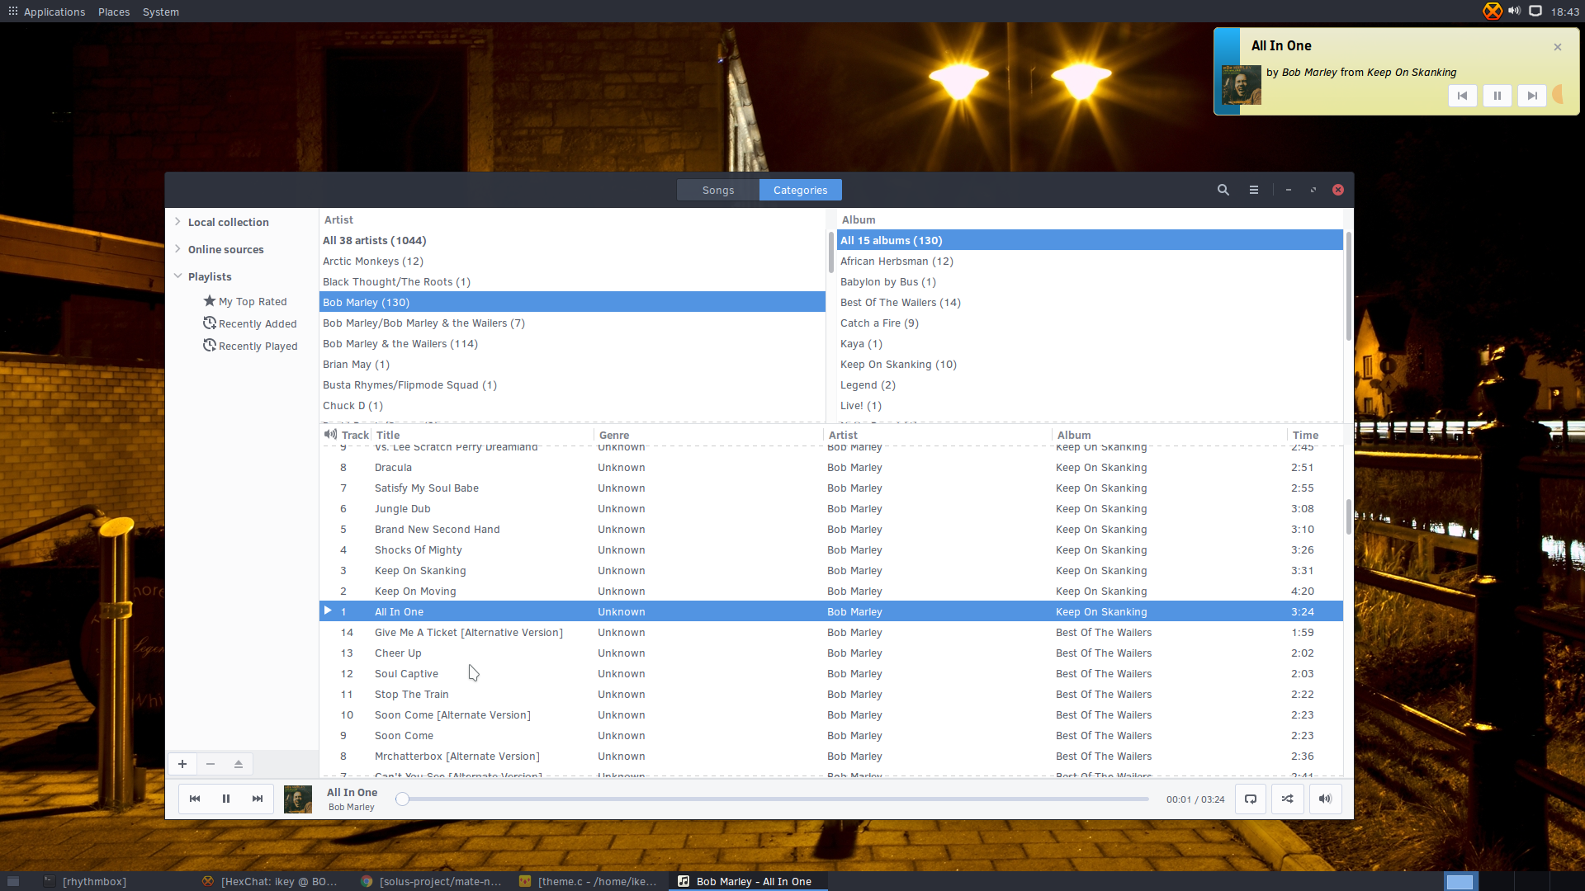The image size is (1585, 891).
Task: Open Recently Added playlist
Action: [x=250, y=323]
